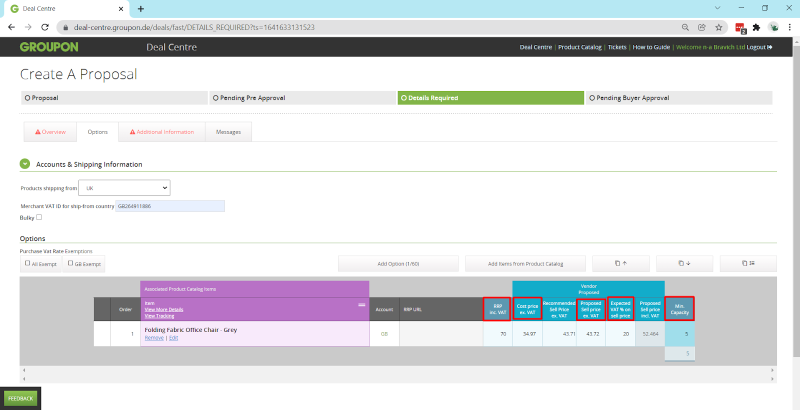
Task: Open the View More Details link
Action: click(x=164, y=309)
